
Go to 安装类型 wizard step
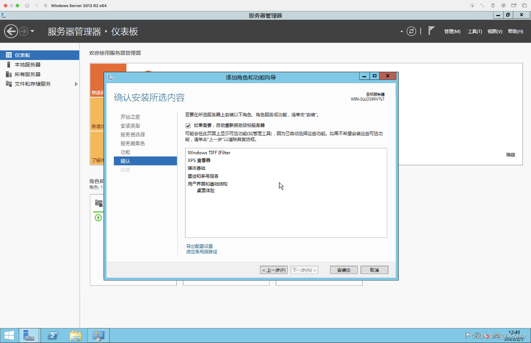click(x=130, y=126)
